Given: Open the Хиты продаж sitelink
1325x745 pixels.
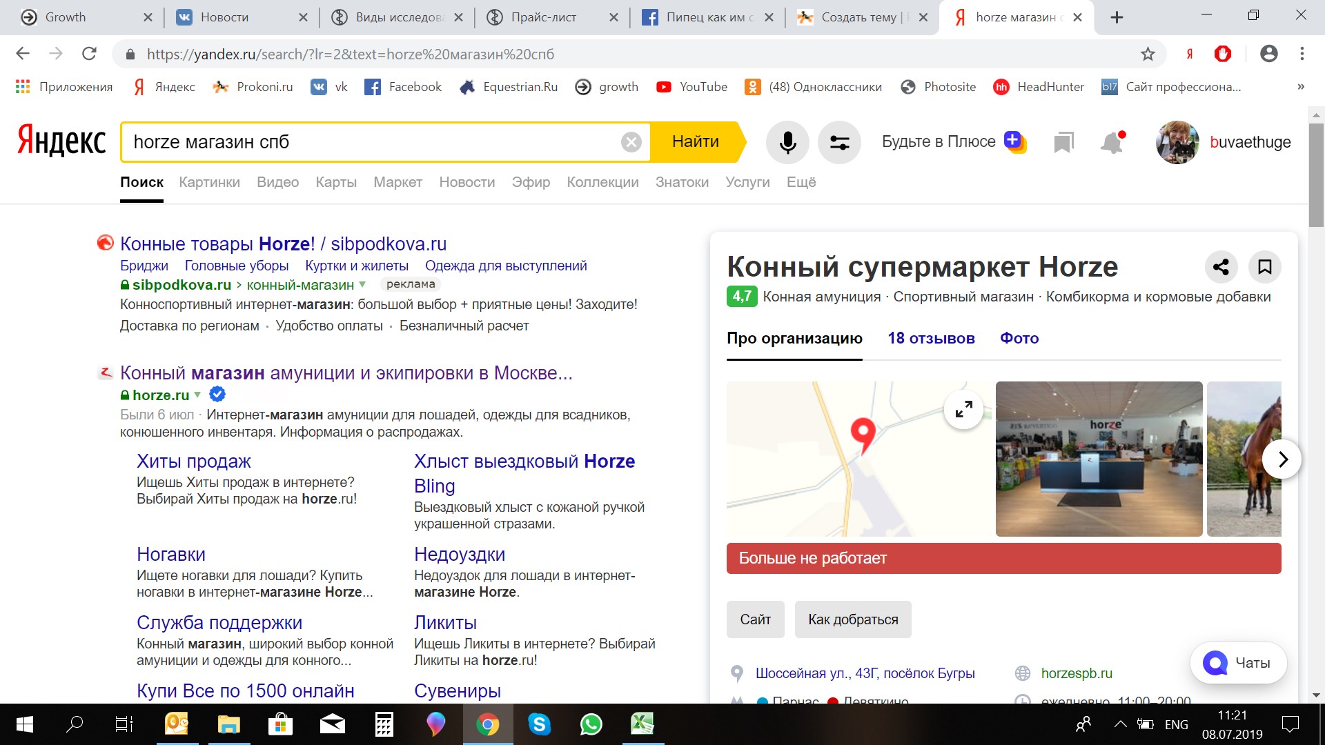Looking at the screenshot, I should pos(193,461).
